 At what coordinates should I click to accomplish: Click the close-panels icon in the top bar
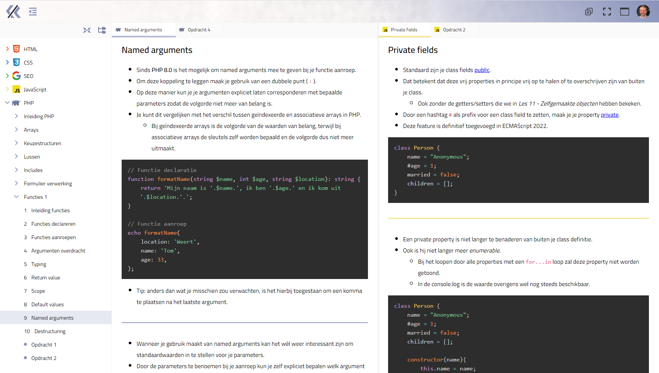tap(589, 12)
